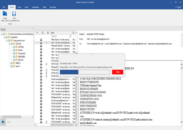
Task: Uncheck the Starred checkbox
Action: click(x=14, y=60)
